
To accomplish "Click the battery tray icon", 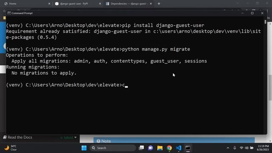I will coord(252,148).
